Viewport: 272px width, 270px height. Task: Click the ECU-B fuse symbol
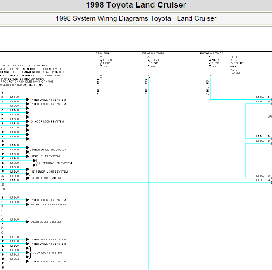point(149,63)
